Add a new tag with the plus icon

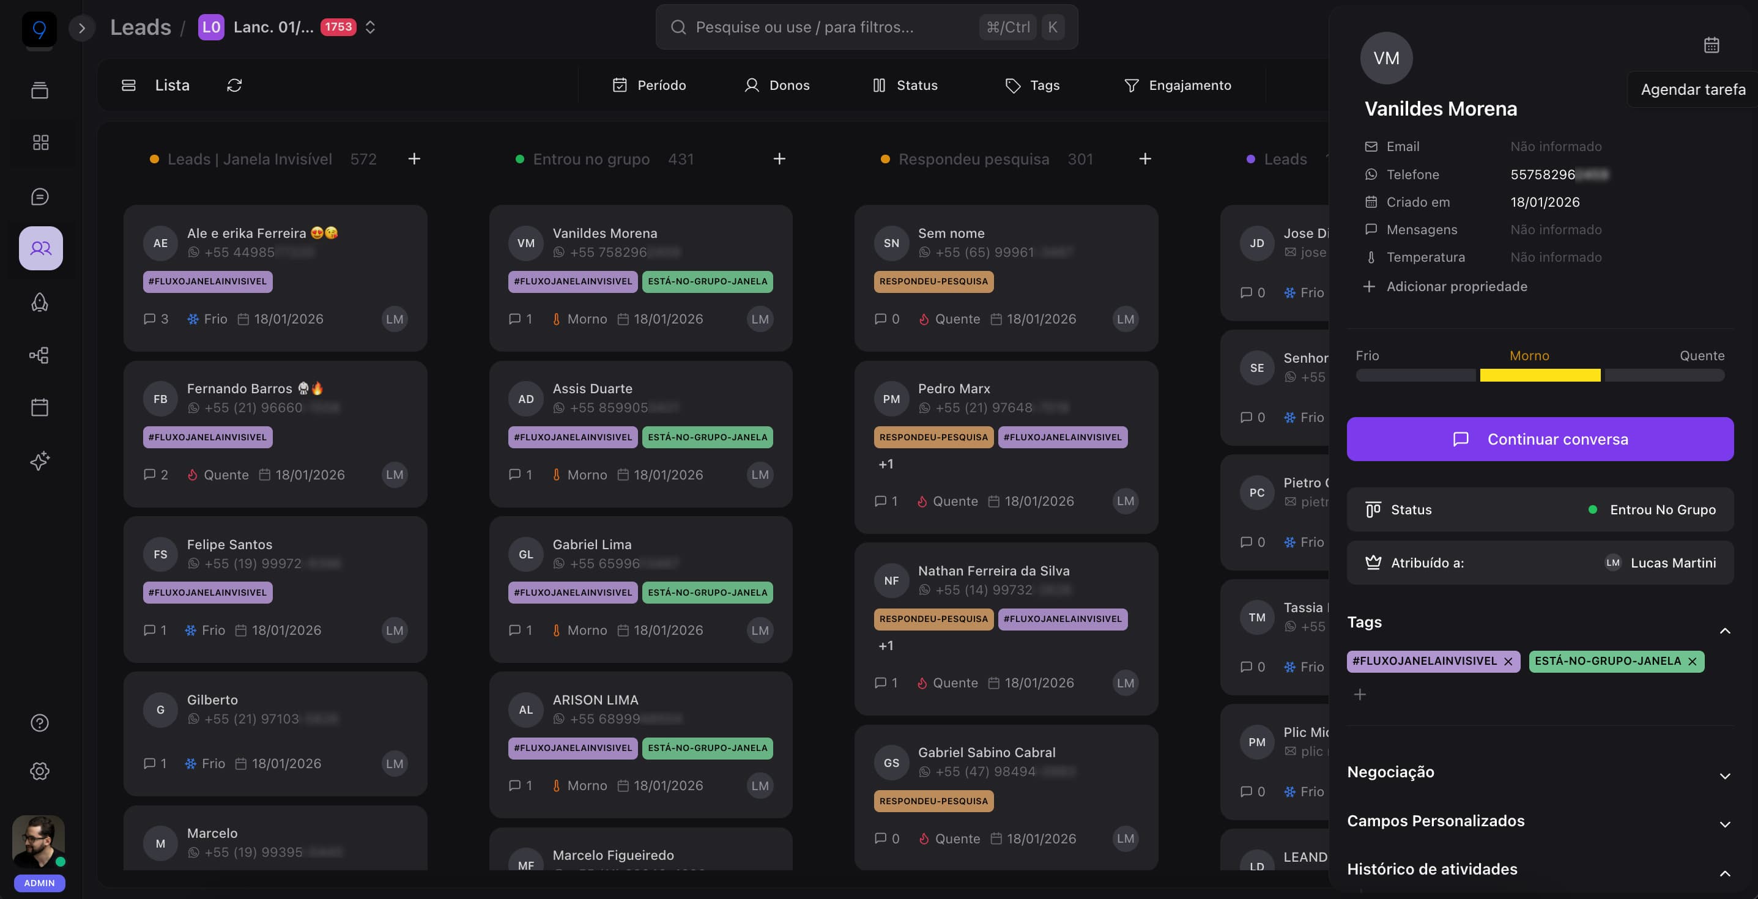pos(1360,694)
